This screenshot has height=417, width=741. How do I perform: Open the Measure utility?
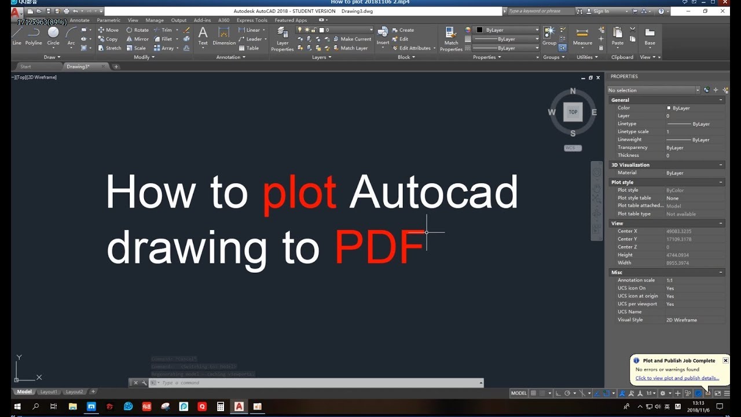click(582, 35)
